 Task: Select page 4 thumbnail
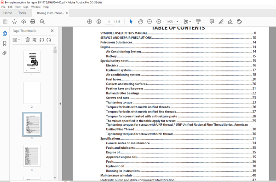click(x=32, y=156)
